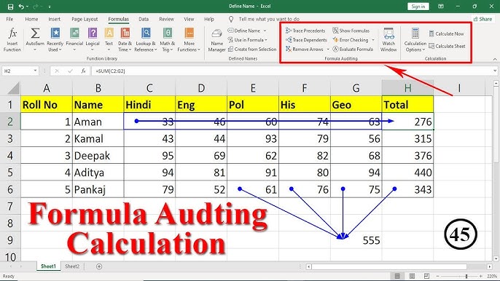The height and width of the screenshot is (281, 500).
Task: Adjust the zoom slider handle
Action: click(466, 276)
